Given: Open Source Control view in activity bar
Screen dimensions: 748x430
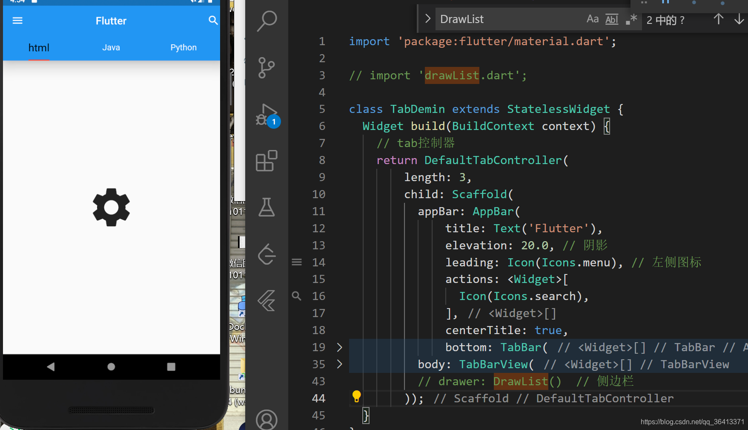Looking at the screenshot, I should 267,68.
